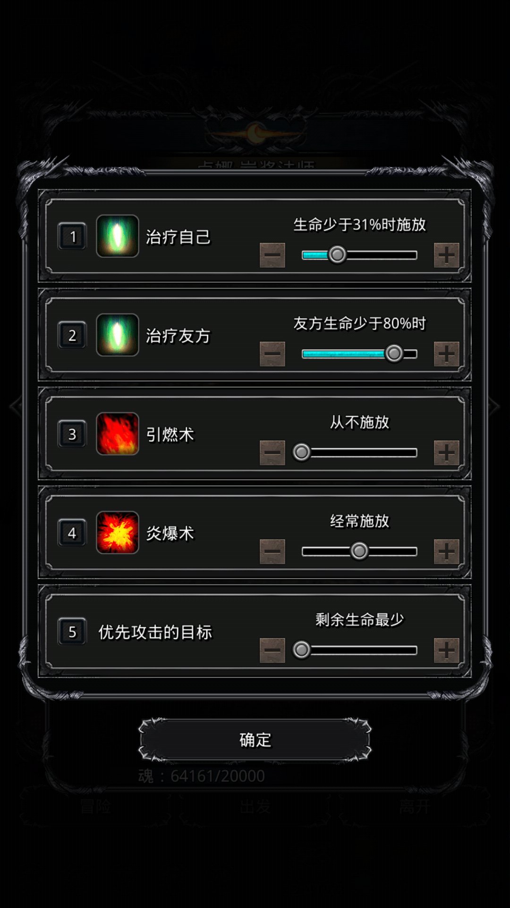Reduce 炎爆术 cast frequency with minus

(272, 552)
